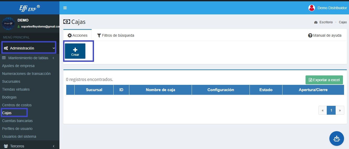This screenshot has height=149, width=349.
Task: Click the Configuración column header
Action: 221,90
